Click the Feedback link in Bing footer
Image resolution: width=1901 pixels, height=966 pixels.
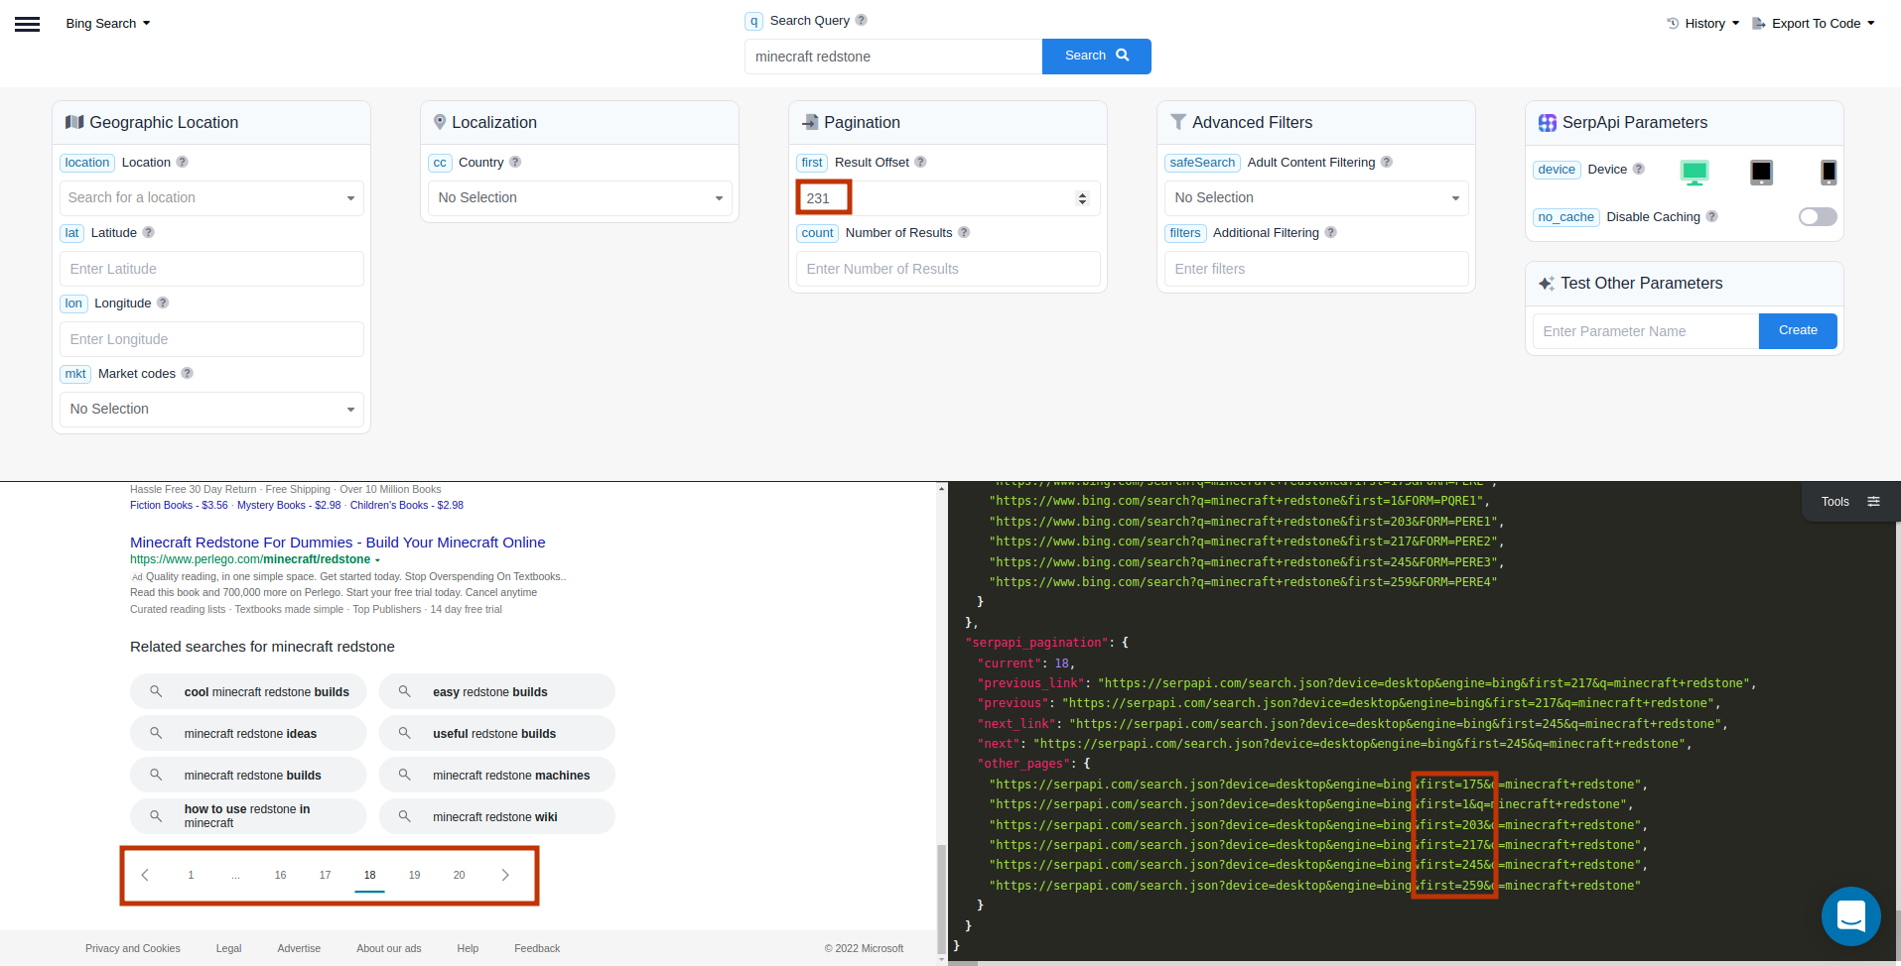[x=536, y=948]
